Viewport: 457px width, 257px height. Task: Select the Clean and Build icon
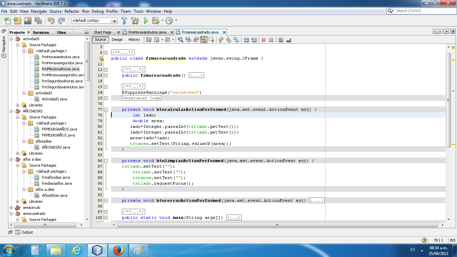click(134, 20)
